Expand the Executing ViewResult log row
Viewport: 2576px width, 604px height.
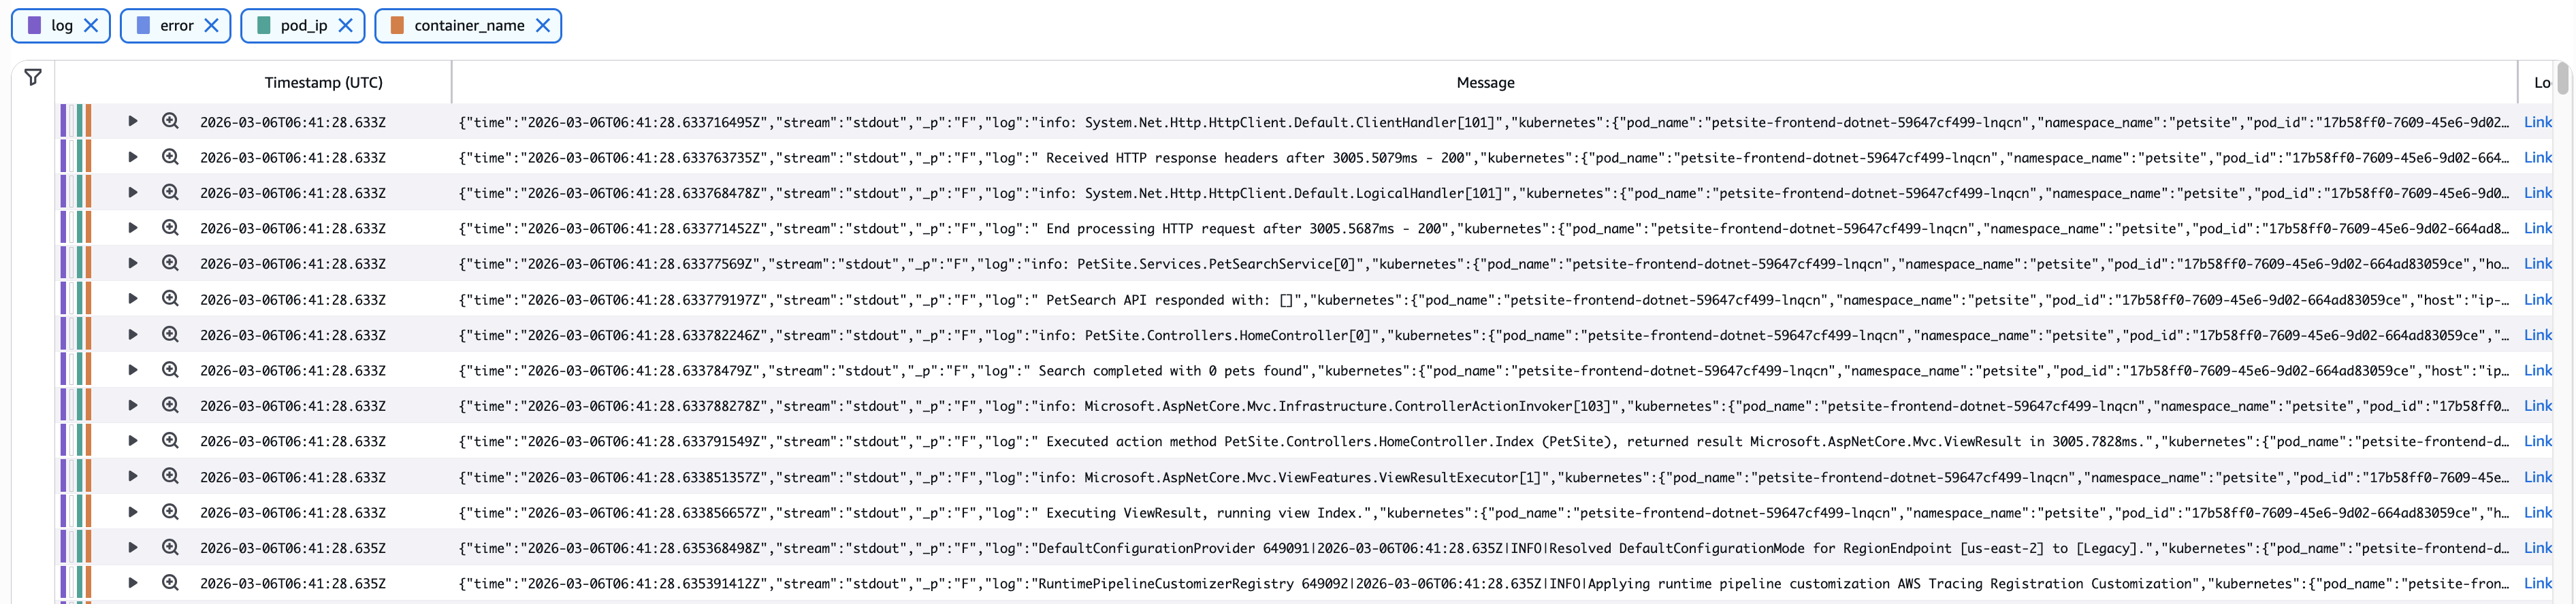point(132,512)
